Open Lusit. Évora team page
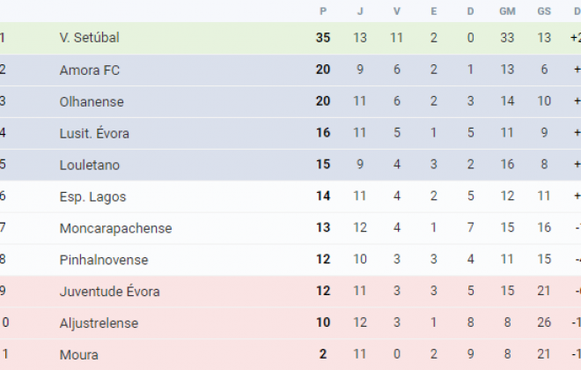The width and height of the screenshot is (581, 370). pos(94,133)
